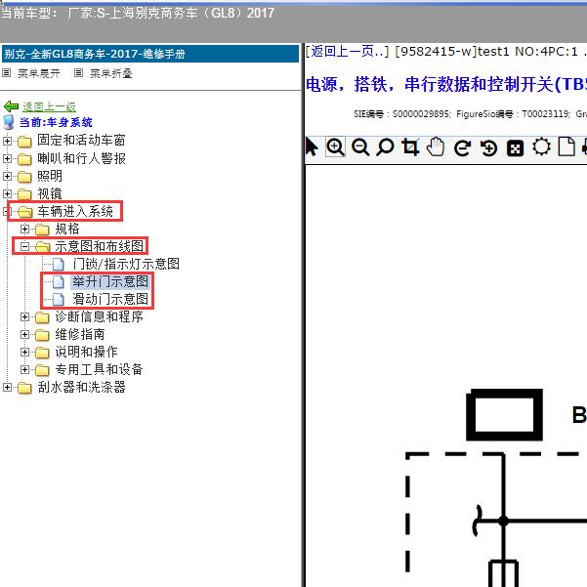Activate the zoom in magnifier tool
Image resolution: width=587 pixels, height=587 pixels.
(335, 147)
